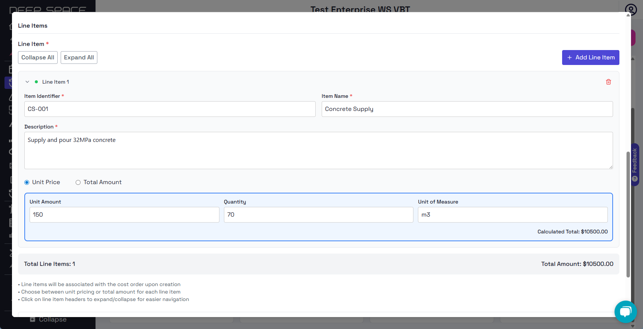Click the sidebar Collapse button behind the dialog
The image size is (643, 329).
tap(48, 320)
